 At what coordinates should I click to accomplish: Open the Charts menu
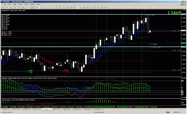pos(20,4)
